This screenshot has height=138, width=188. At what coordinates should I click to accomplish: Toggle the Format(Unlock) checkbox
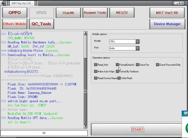[x=117, y=65]
